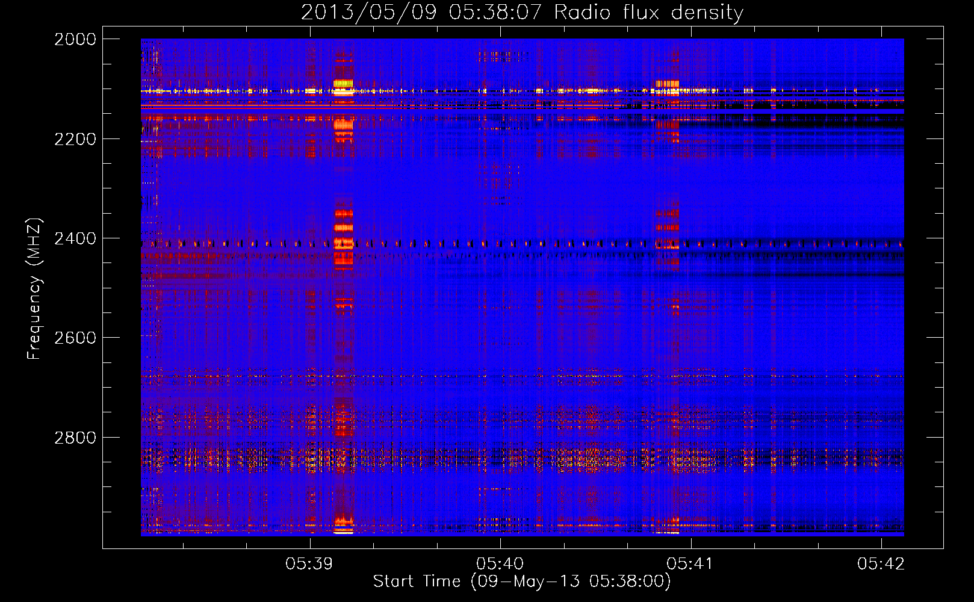Click the 05:41 time axis label
The height and width of the screenshot is (602, 974).
(x=690, y=564)
